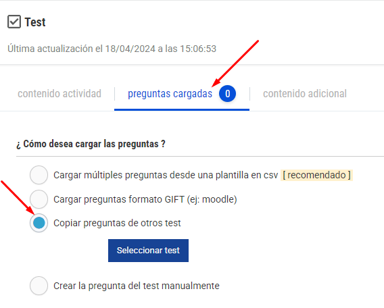The width and height of the screenshot is (384, 308).
Task: Select the create question manually radio button
Action: [39, 286]
